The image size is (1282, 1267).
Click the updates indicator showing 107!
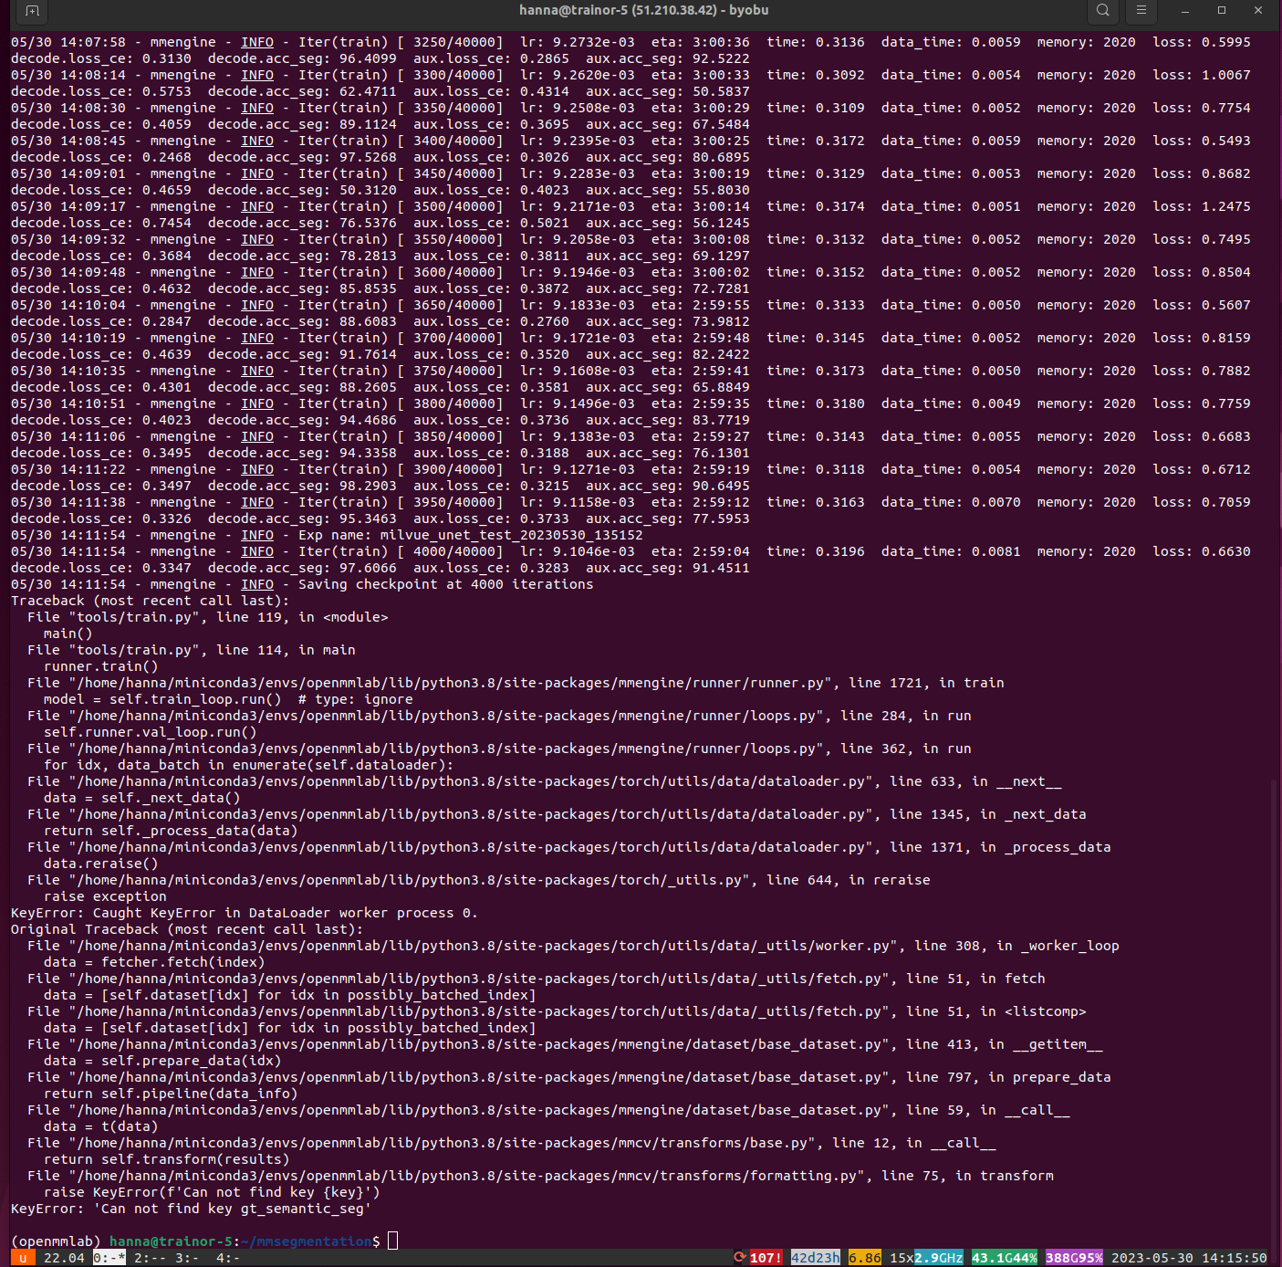click(765, 1257)
